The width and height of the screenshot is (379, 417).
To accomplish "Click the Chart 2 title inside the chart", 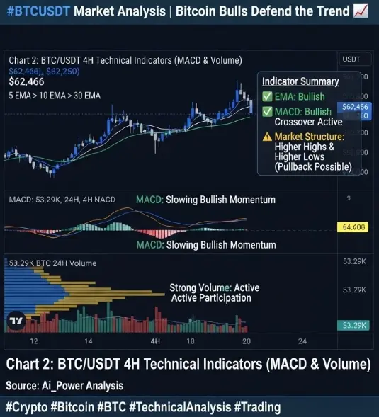I will pyautogui.click(x=125, y=61).
